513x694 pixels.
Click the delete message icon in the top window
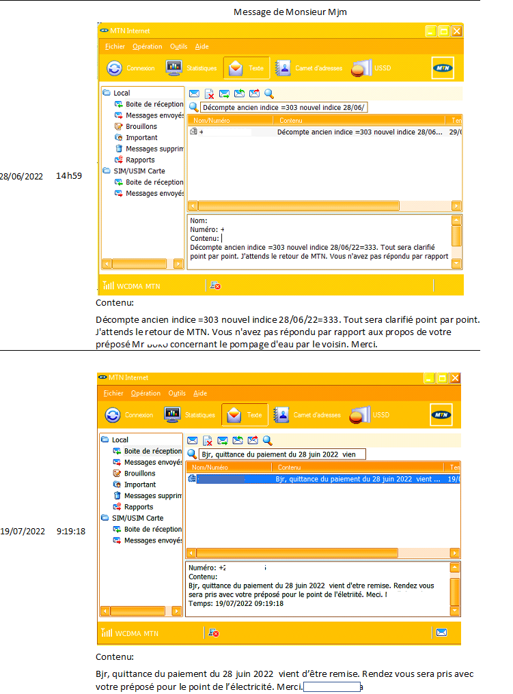tap(210, 94)
